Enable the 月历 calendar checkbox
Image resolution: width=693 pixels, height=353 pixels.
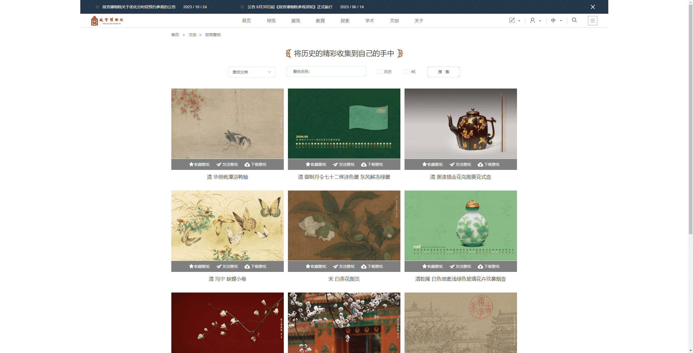click(379, 72)
